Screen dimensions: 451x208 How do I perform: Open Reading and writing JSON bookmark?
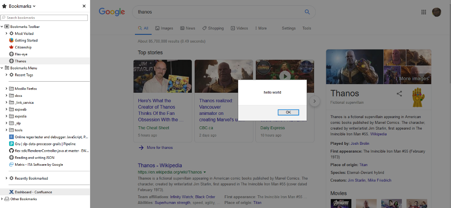pos(34,158)
